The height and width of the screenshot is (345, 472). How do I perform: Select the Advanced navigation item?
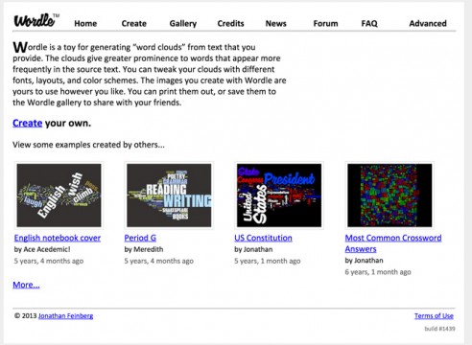(428, 23)
